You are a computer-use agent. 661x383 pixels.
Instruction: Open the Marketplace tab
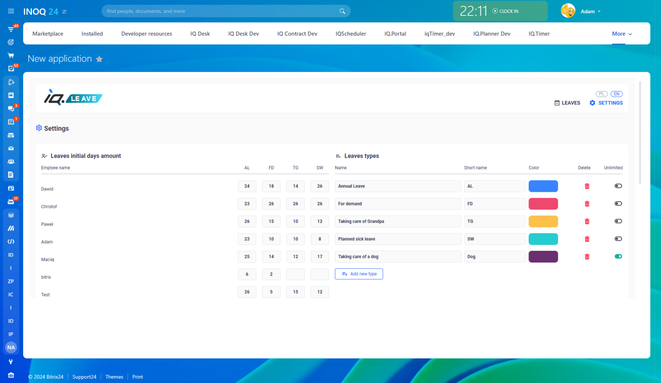[48, 34]
